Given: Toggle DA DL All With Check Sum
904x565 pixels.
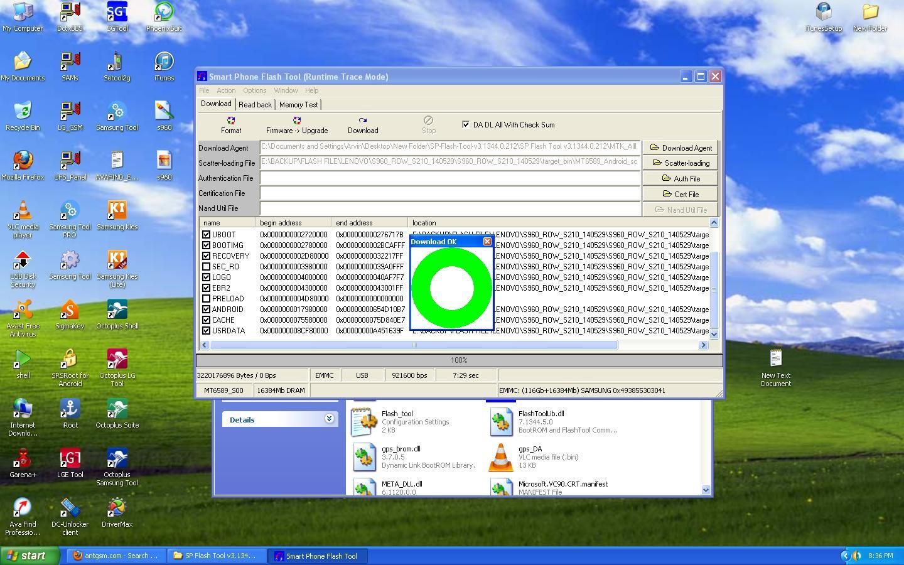Looking at the screenshot, I should [x=466, y=124].
